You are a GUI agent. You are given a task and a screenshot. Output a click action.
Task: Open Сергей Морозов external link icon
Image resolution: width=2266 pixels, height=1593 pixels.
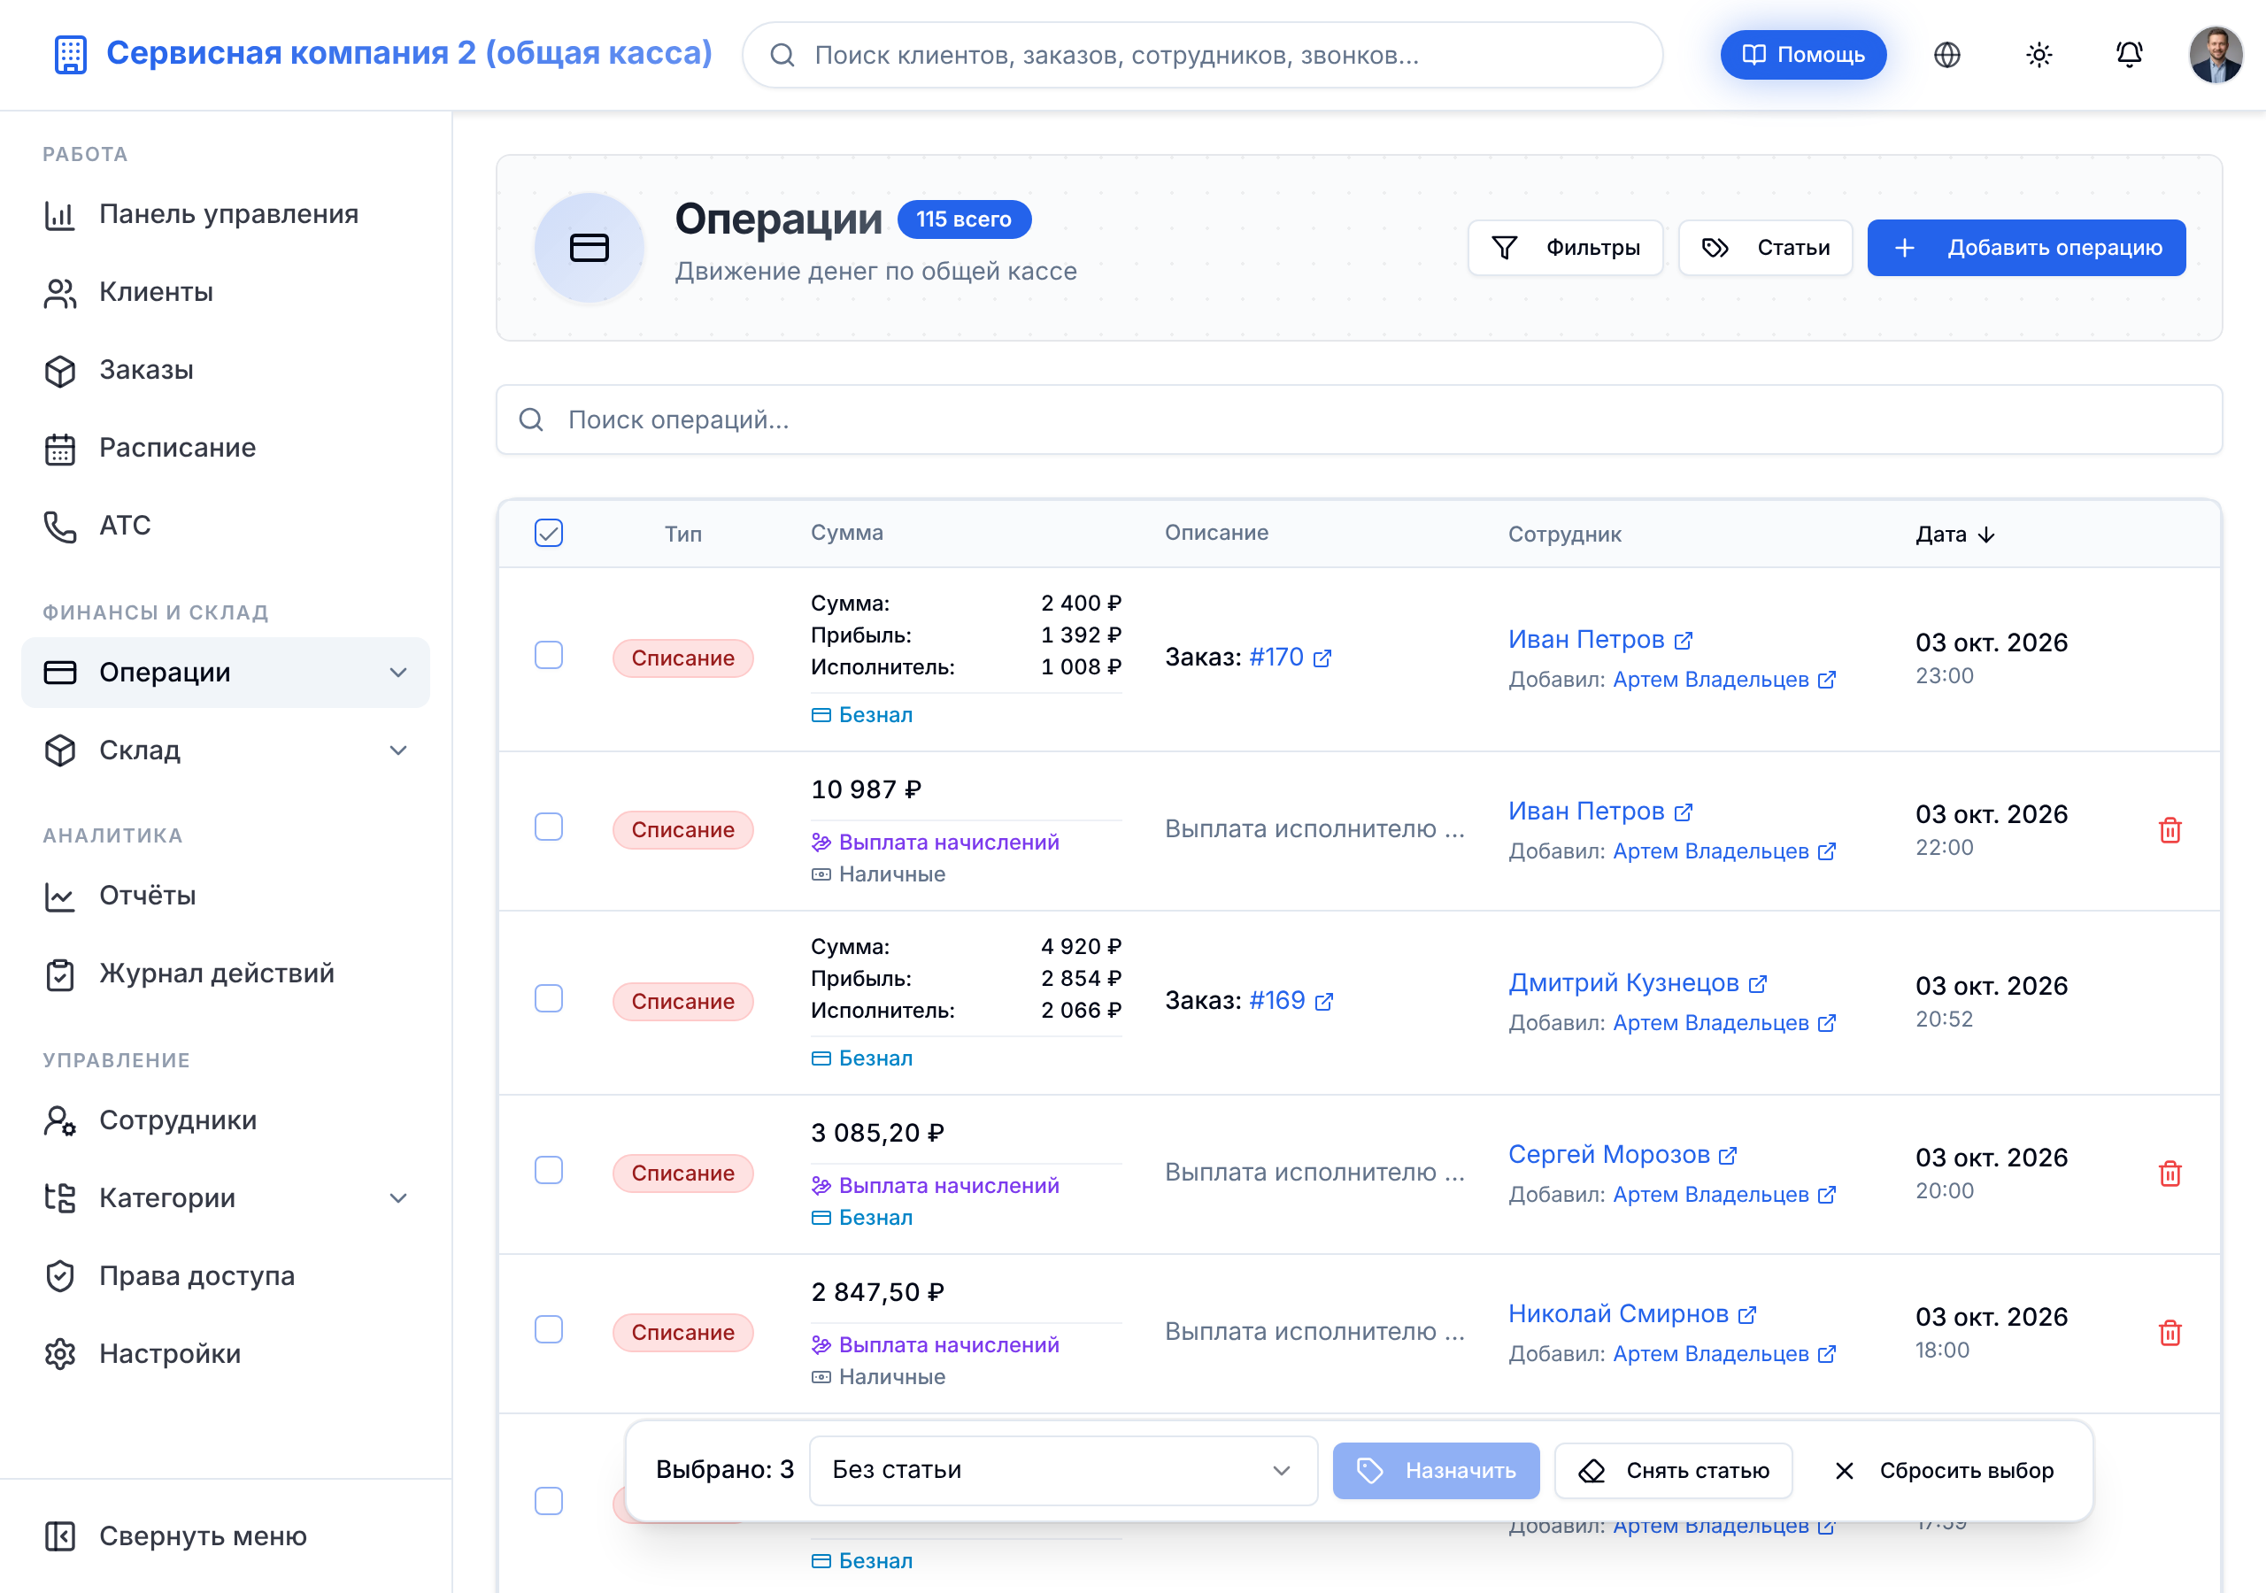[1728, 1156]
